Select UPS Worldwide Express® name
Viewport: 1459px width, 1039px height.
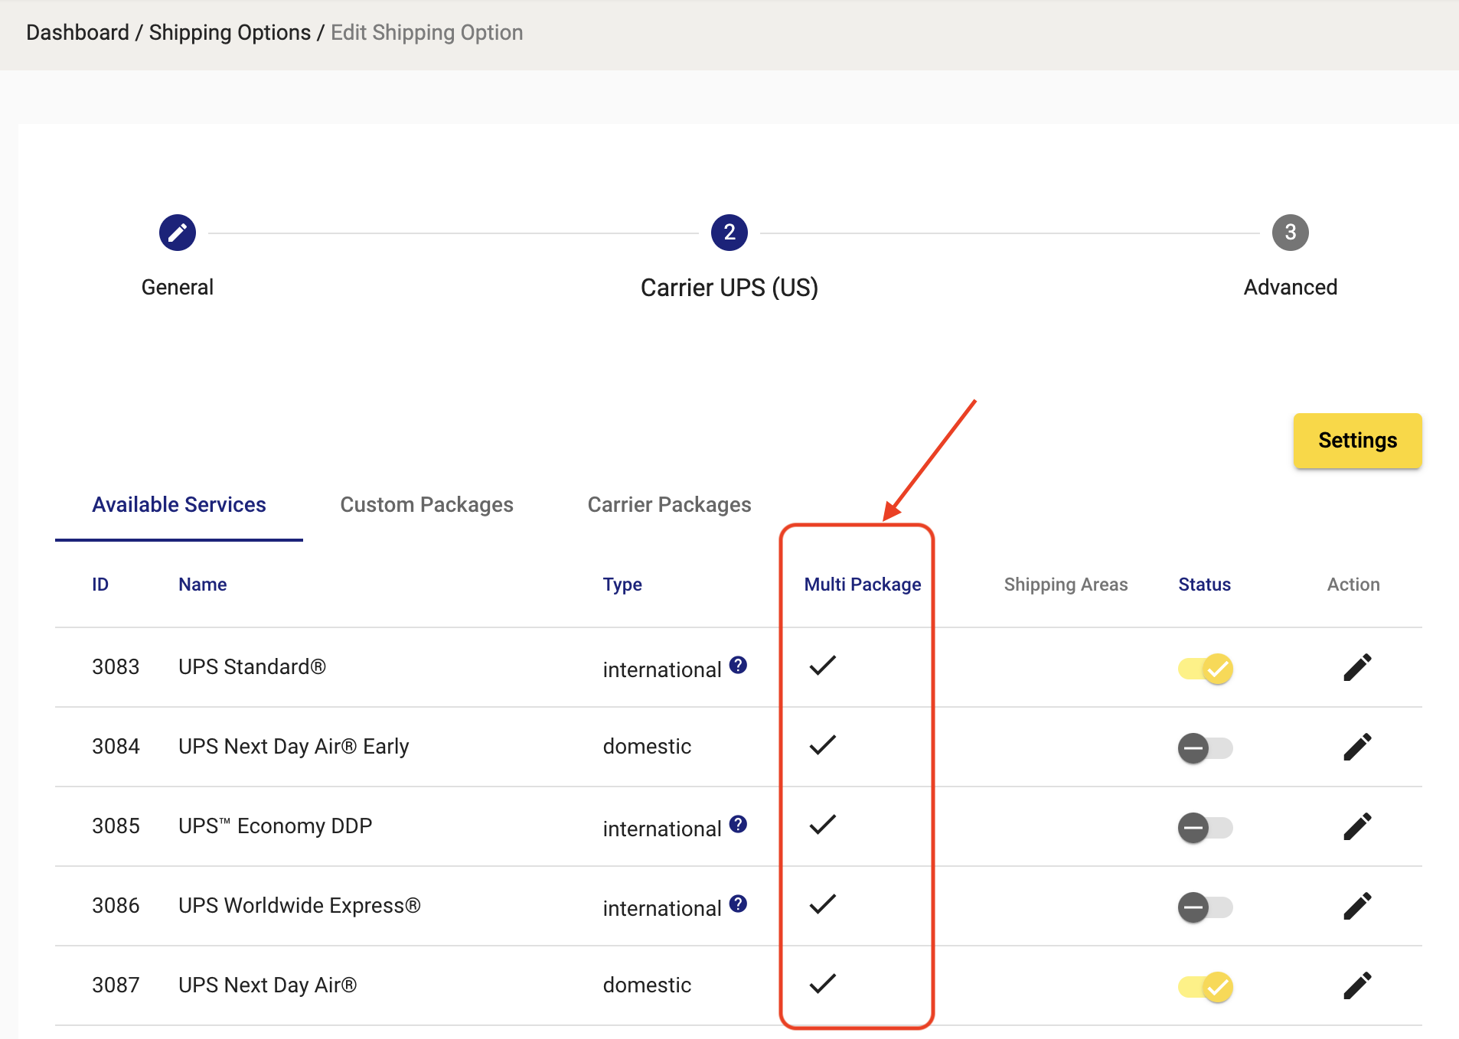tap(299, 906)
